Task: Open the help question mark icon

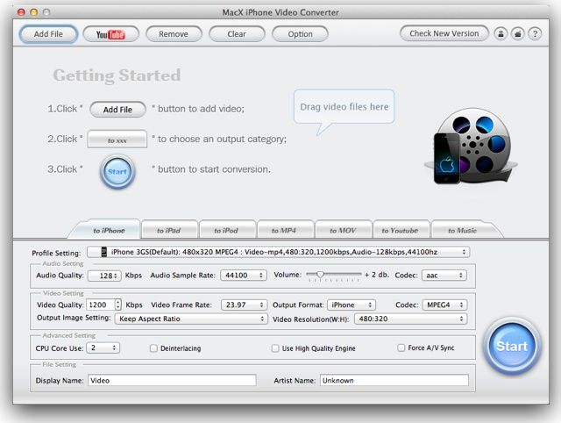Action: click(x=536, y=34)
